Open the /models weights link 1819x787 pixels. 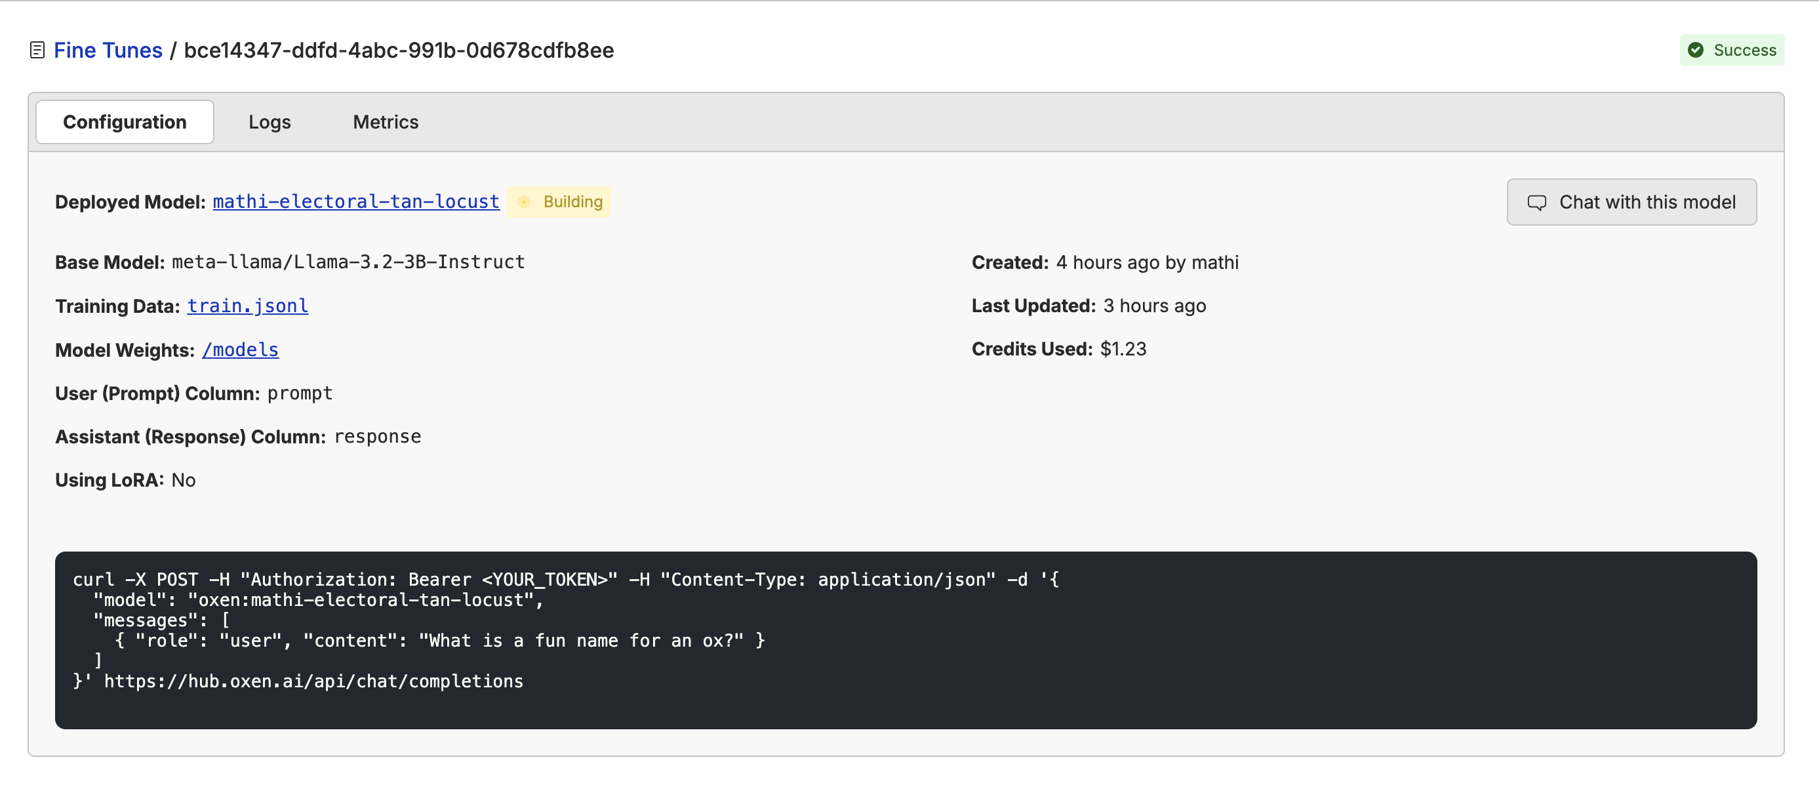click(240, 350)
